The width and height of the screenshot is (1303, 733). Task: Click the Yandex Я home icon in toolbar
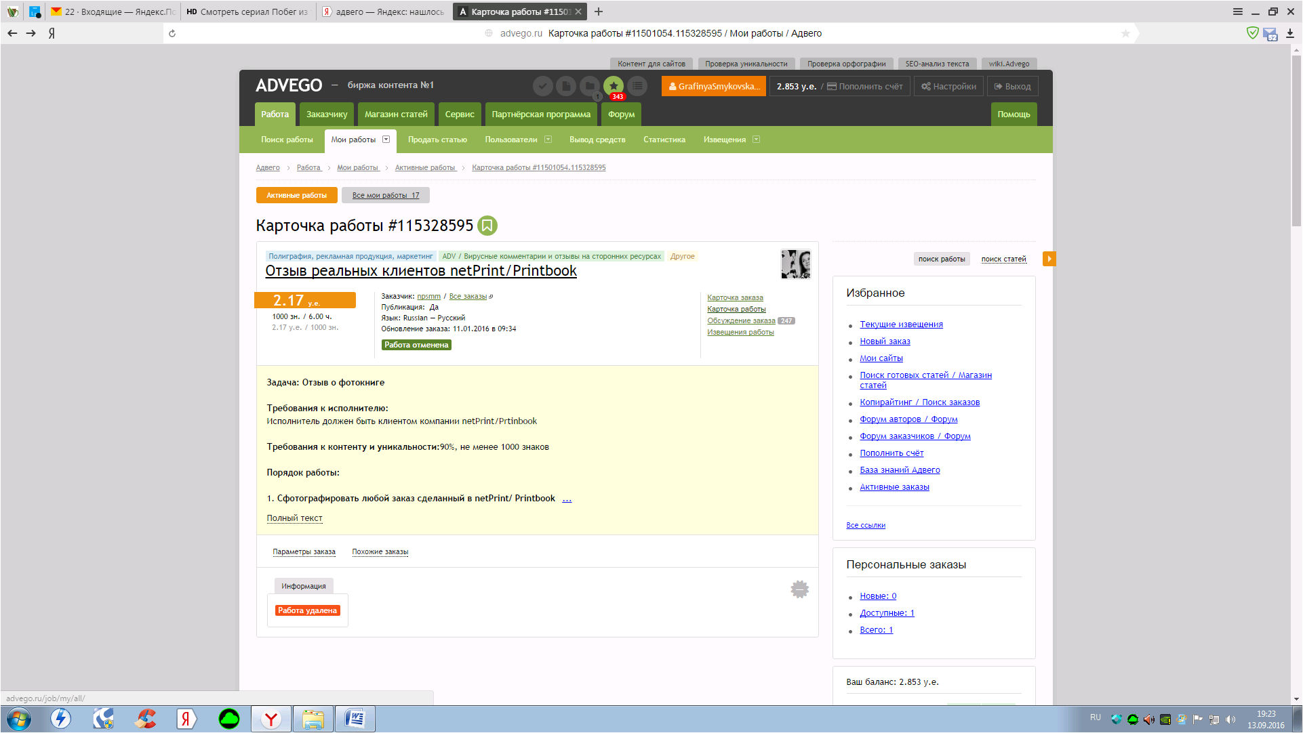pyautogui.click(x=52, y=33)
